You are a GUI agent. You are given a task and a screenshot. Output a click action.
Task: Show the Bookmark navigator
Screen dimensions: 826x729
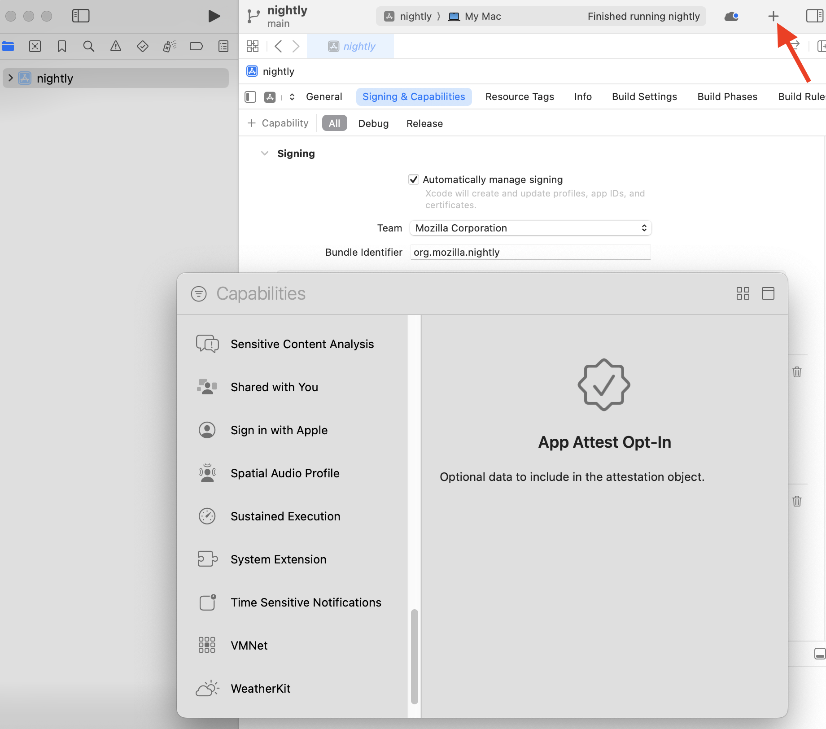(x=62, y=46)
